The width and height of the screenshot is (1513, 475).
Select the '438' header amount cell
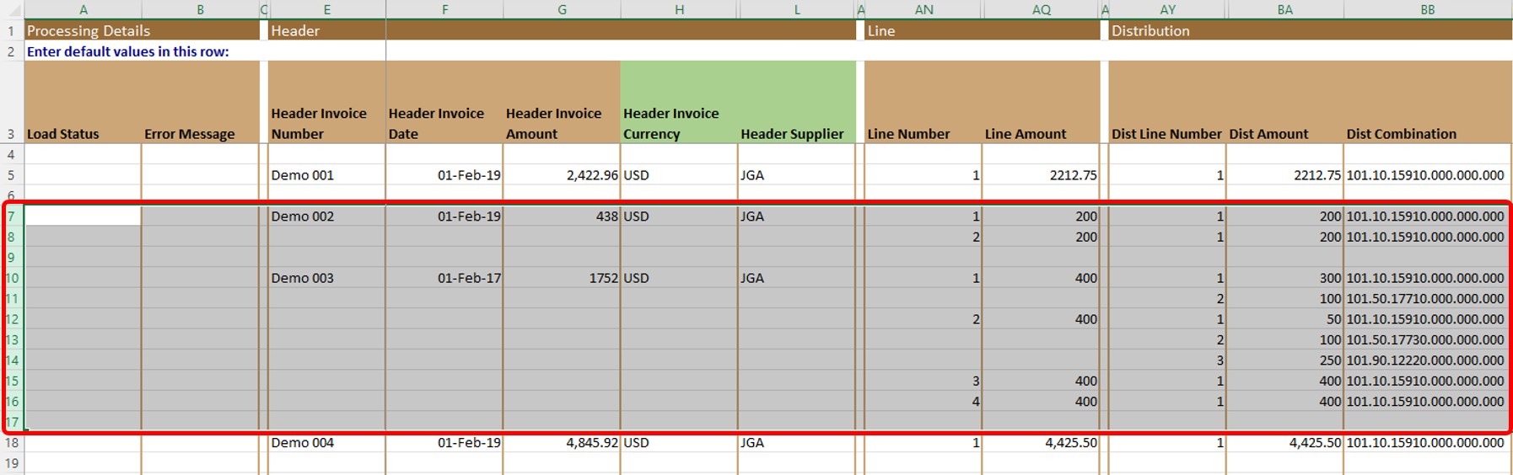click(562, 216)
